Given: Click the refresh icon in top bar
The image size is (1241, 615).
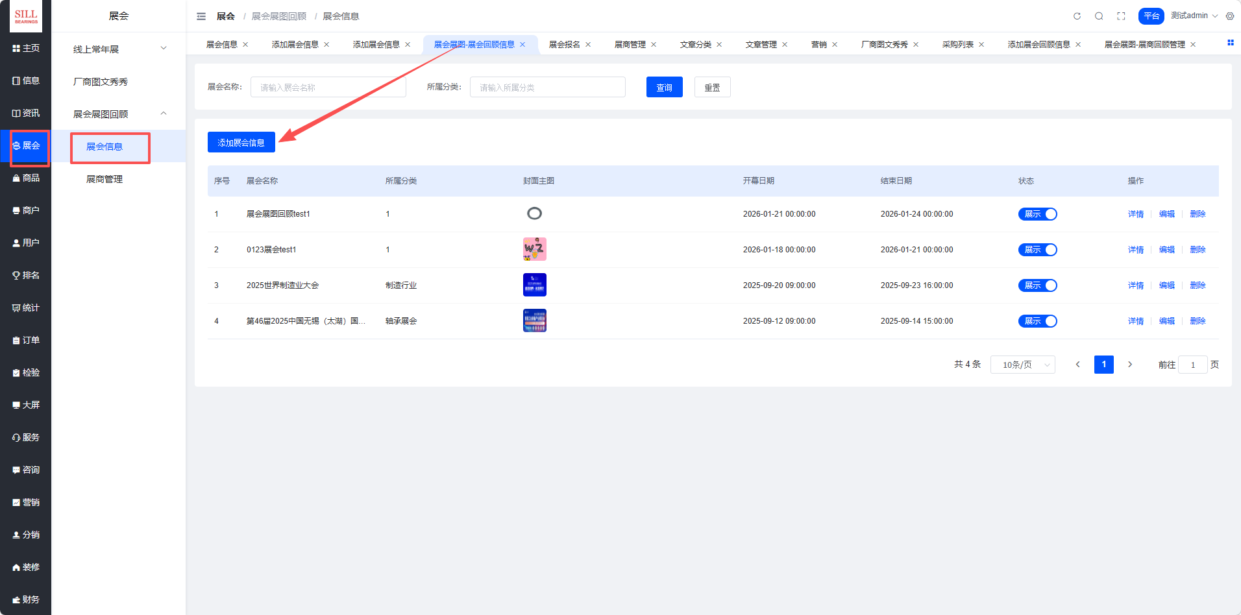Looking at the screenshot, I should click(1077, 16).
